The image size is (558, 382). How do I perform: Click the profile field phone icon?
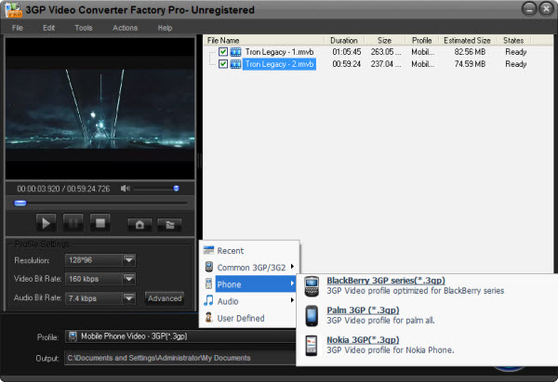click(x=73, y=336)
